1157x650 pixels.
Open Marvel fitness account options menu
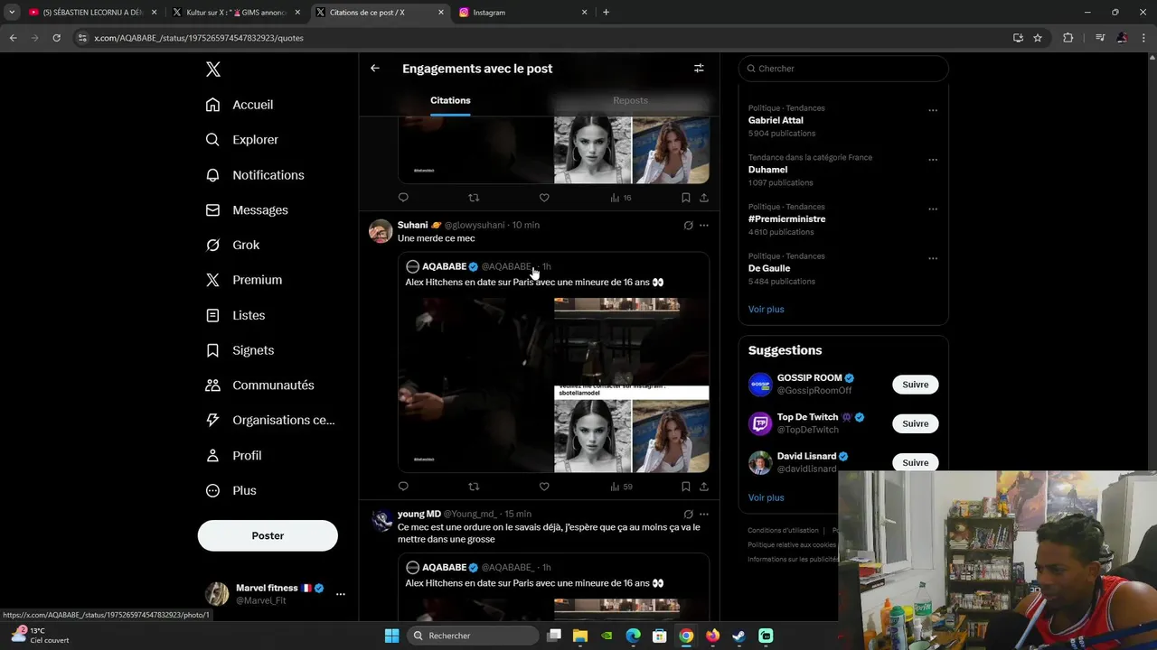point(341,594)
